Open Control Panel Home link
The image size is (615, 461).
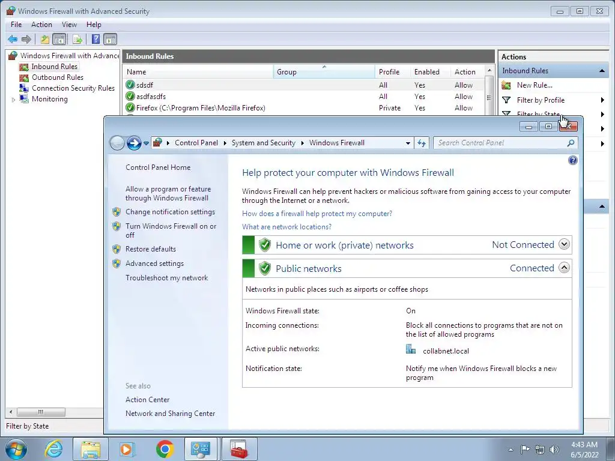coord(158,167)
